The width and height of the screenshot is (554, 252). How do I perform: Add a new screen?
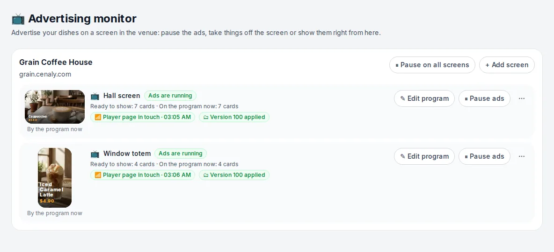pyautogui.click(x=507, y=65)
